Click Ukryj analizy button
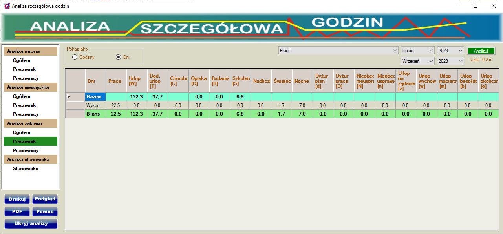The height and width of the screenshot is (234, 503). (31, 224)
